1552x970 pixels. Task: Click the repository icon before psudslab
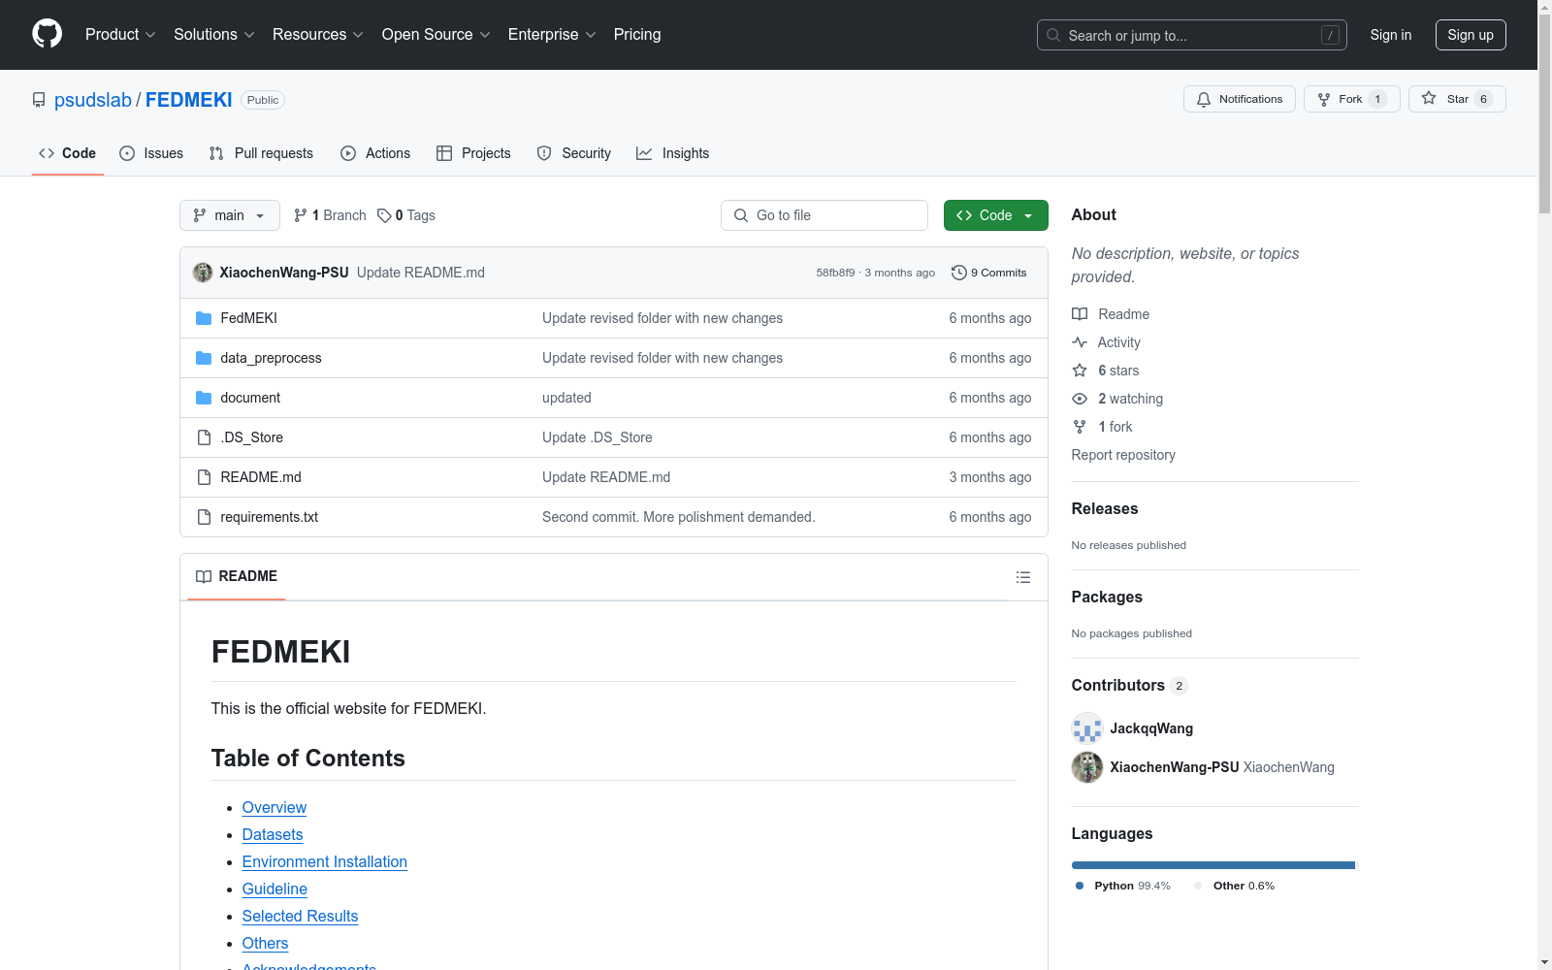tap(39, 100)
